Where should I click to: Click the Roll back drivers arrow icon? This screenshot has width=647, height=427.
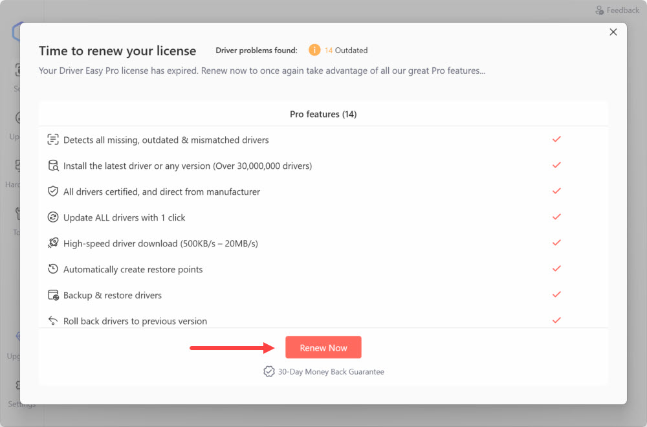click(x=53, y=321)
